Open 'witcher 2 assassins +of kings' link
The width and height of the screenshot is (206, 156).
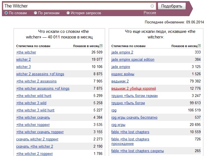pos(40,74)
